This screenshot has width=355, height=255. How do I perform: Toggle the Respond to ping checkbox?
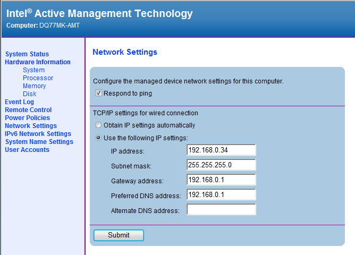99,93
